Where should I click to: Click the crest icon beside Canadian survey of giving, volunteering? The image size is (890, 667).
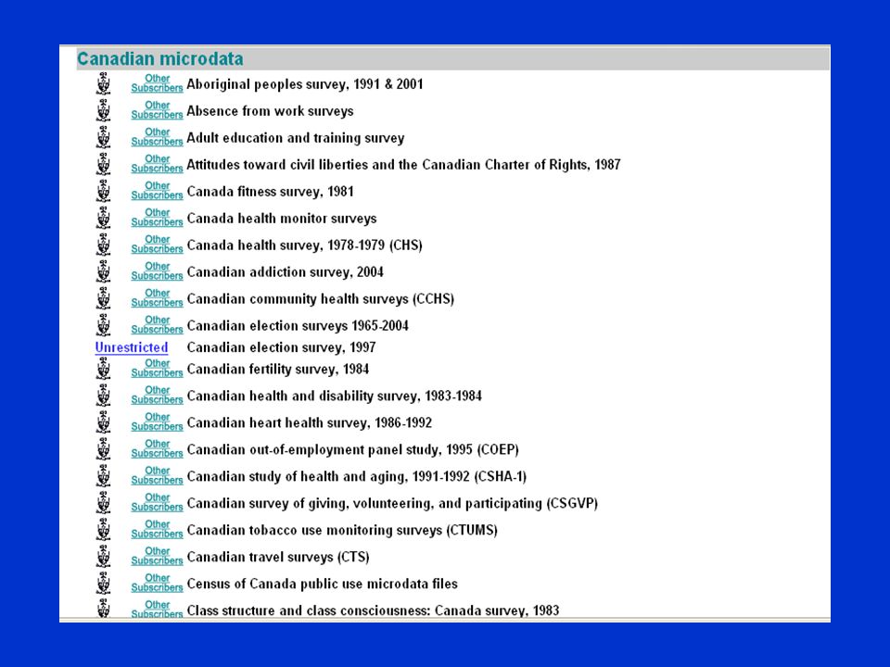point(103,503)
